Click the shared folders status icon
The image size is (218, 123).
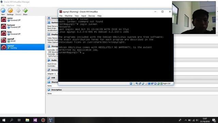146,83
